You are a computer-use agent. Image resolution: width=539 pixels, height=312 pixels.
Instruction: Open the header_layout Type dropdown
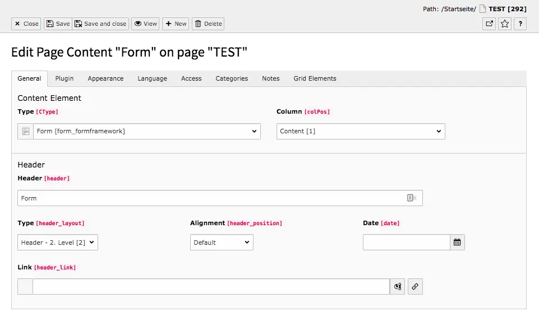tap(58, 243)
